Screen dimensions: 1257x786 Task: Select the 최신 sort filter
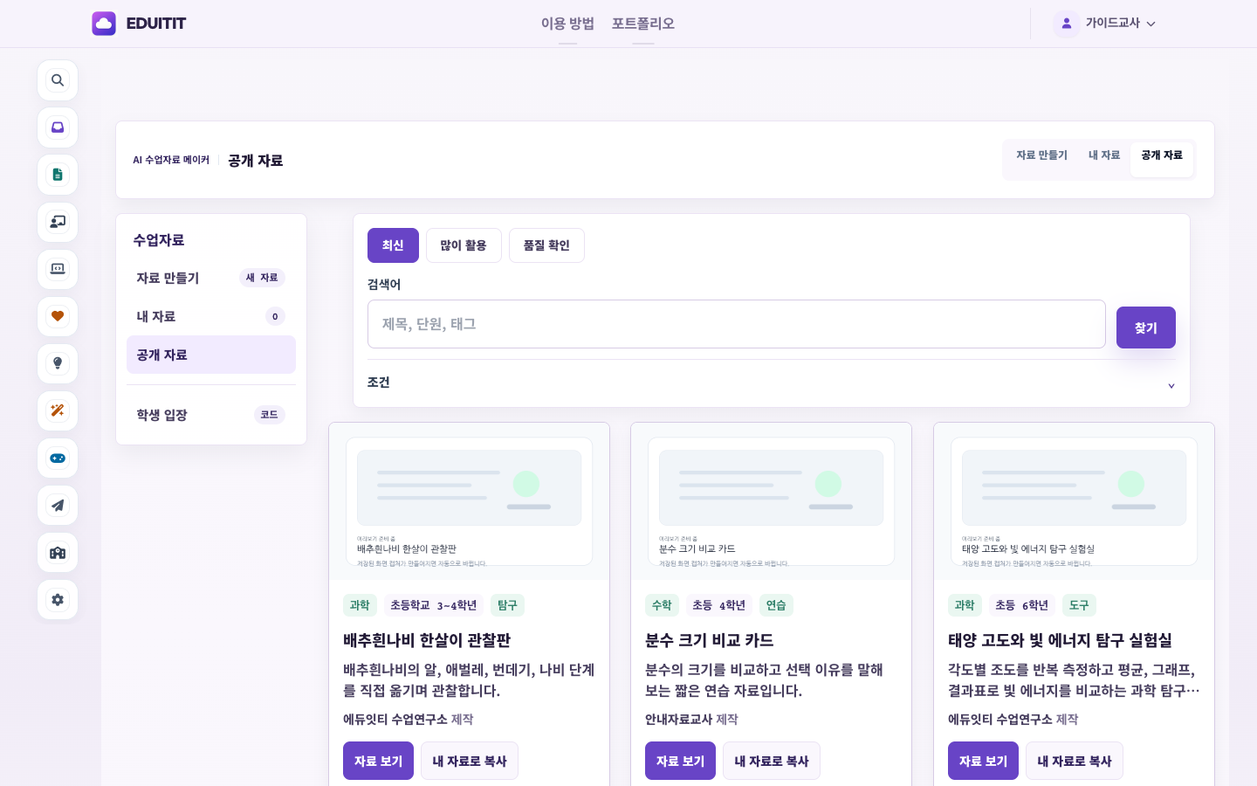(x=393, y=245)
